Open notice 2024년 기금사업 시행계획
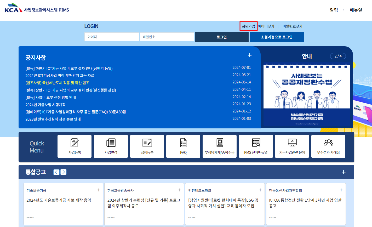Screen dimensions: 372x227 click(45, 105)
